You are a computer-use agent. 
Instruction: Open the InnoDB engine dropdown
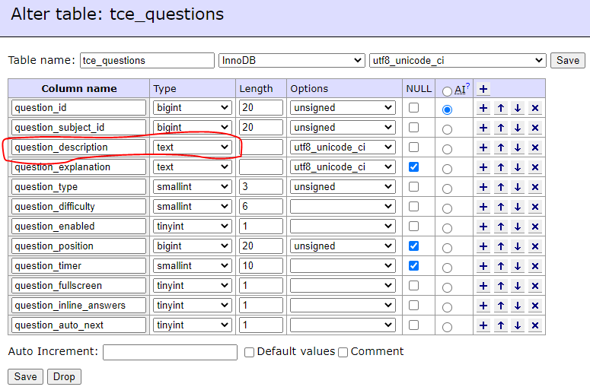292,61
